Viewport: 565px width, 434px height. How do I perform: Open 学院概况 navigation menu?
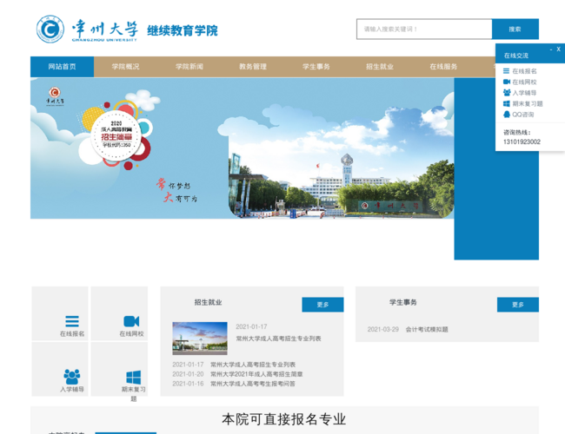pos(125,67)
